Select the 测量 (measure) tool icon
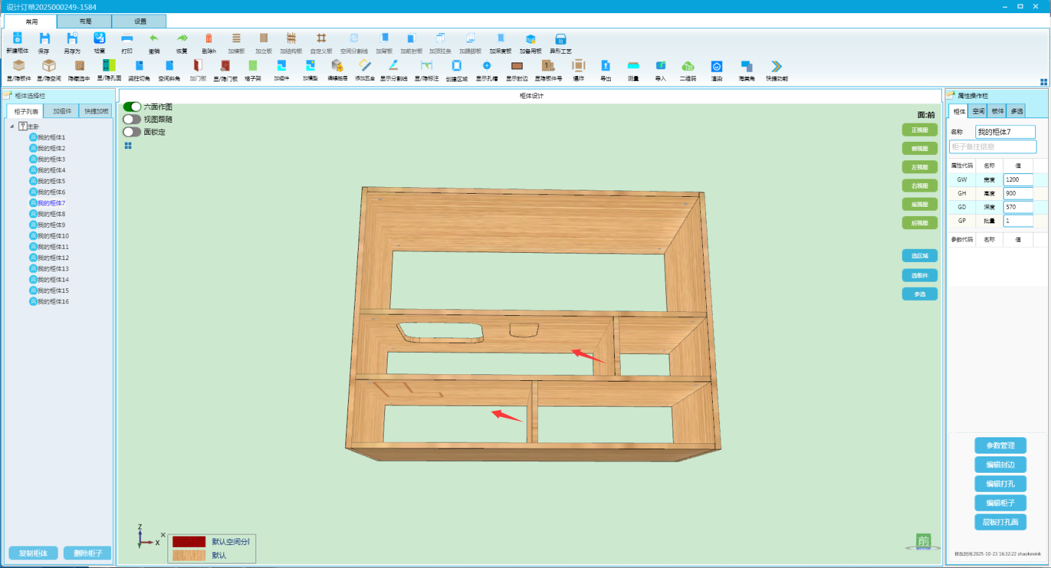 click(633, 66)
